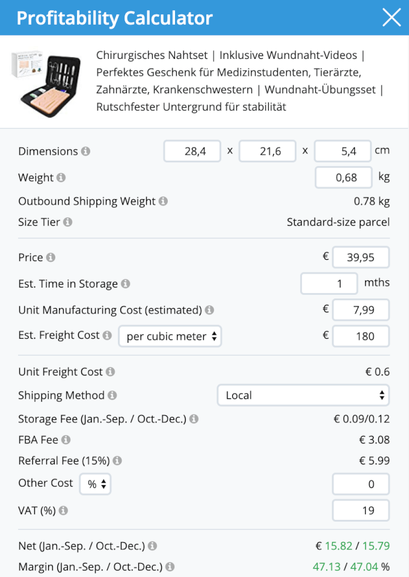The height and width of the screenshot is (577, 409).
Task: Select the VAT percentage input field
Action: pyautogui.click(x=361, y=511)
